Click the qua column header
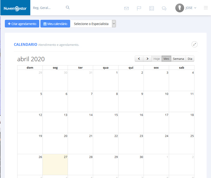Image resolution: width=211 pixels, height=178 pixels. [x=105, y=67]
